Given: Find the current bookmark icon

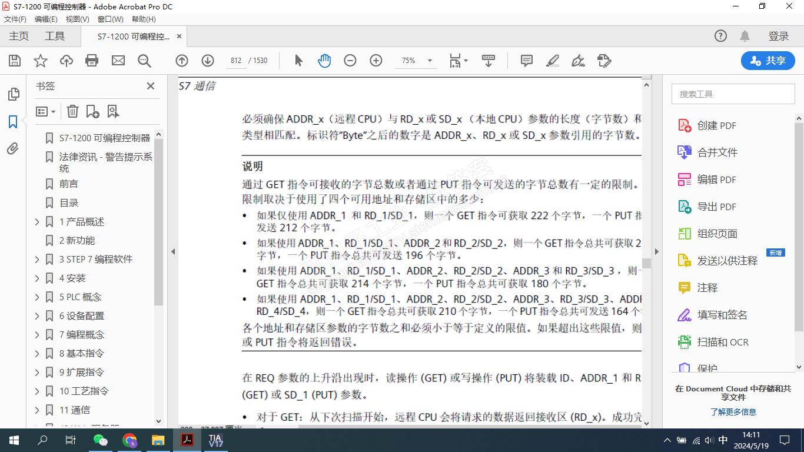Looking at the screenshot, I should click(x=113, y=111).
